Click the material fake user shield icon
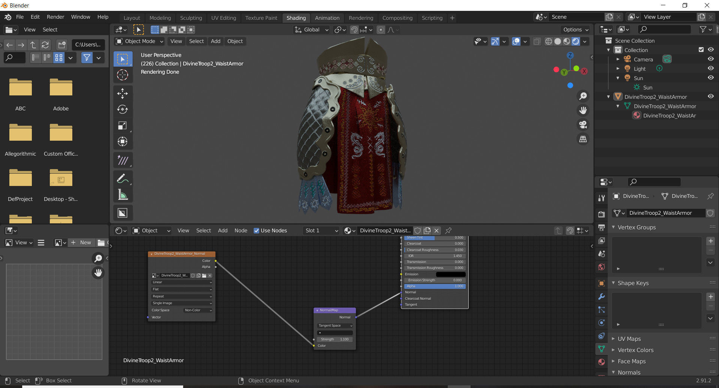The width and height of the screenshot is (719, 388). point(418,230)
